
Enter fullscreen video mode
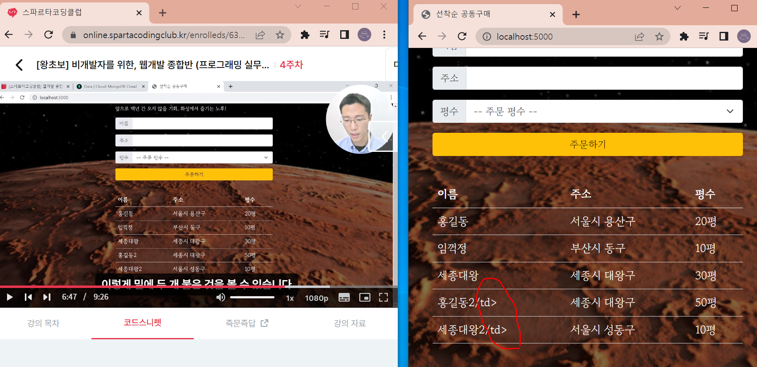pos(384,297)
